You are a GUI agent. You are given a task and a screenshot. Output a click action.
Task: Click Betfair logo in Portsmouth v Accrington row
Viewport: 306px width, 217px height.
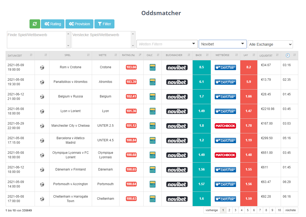click(x=225, y=184)
